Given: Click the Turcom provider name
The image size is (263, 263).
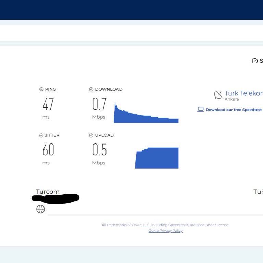Looking at the screenshot, I should coord(48,192).
